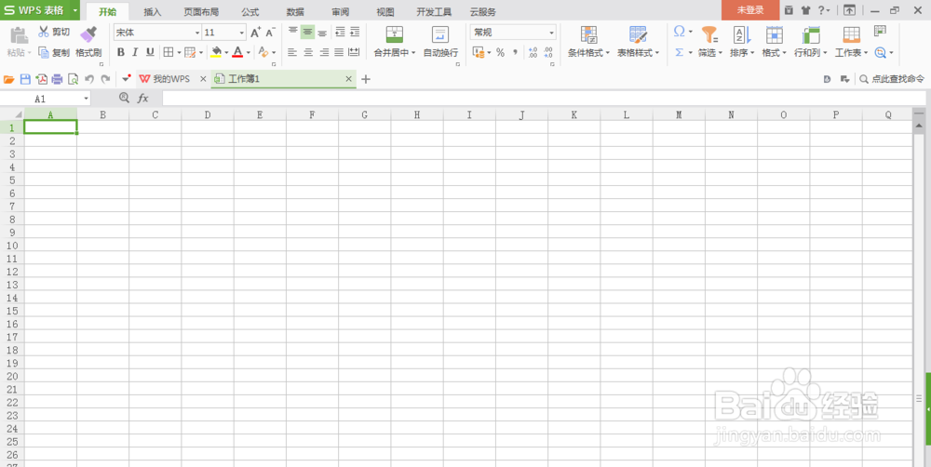Toggle middle vertical alignment
Image resolution: width=931 pixels, height=467 pixels.
pos(307,32)
